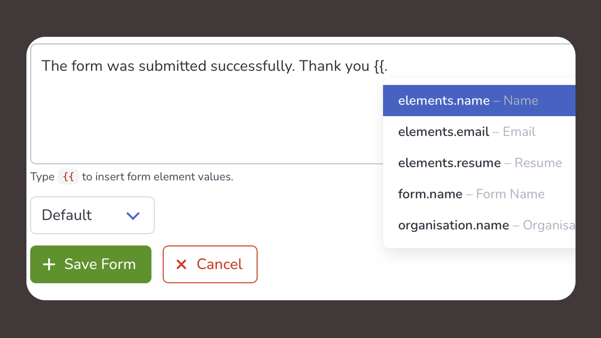The image size is (601, 338).
Task: Click the red X icon on Cancel
Action: pos(181,264)
